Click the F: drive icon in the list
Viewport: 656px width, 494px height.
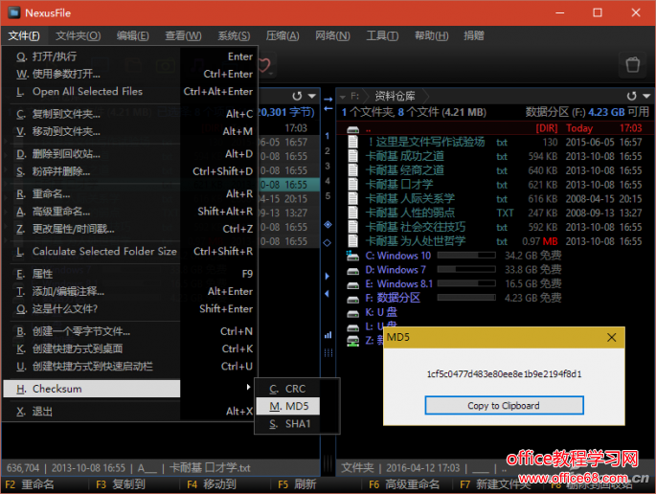point(352,299)
